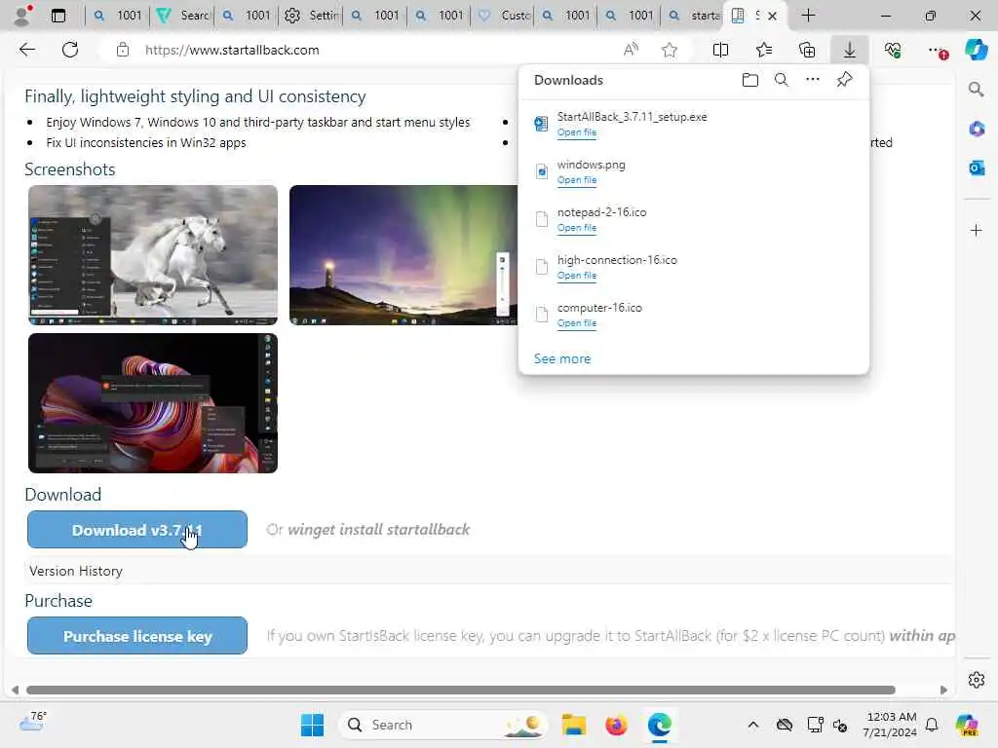Open weather widget showing 76°

click(32, 721)
